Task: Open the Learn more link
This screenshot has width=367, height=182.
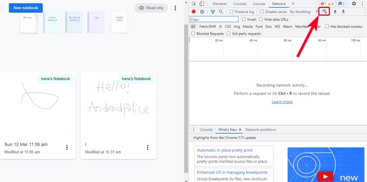Action: click(282, 102)
